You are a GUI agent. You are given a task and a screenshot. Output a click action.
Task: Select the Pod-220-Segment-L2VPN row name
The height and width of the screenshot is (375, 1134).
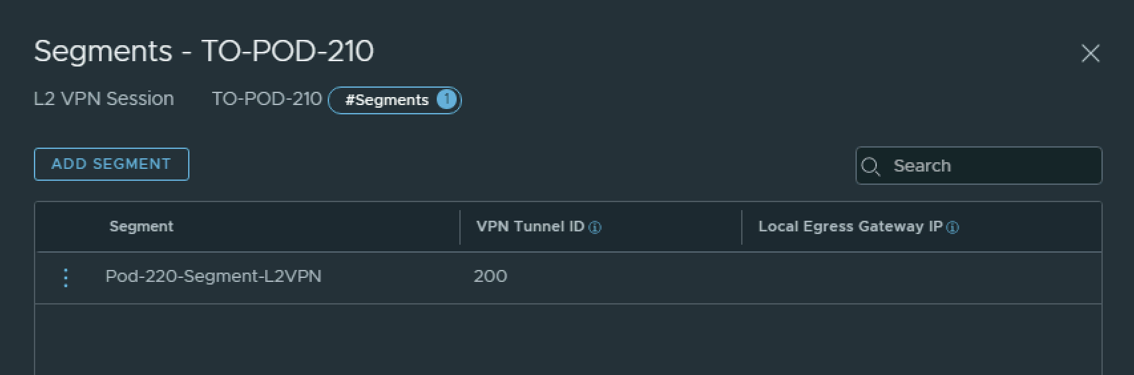(213, 277)
